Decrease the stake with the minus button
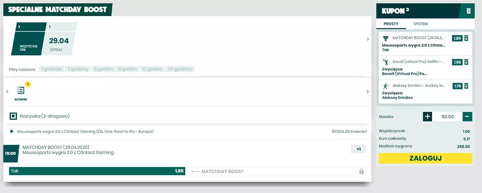Viewport: 482px width, 193px height. pos(467,116)
